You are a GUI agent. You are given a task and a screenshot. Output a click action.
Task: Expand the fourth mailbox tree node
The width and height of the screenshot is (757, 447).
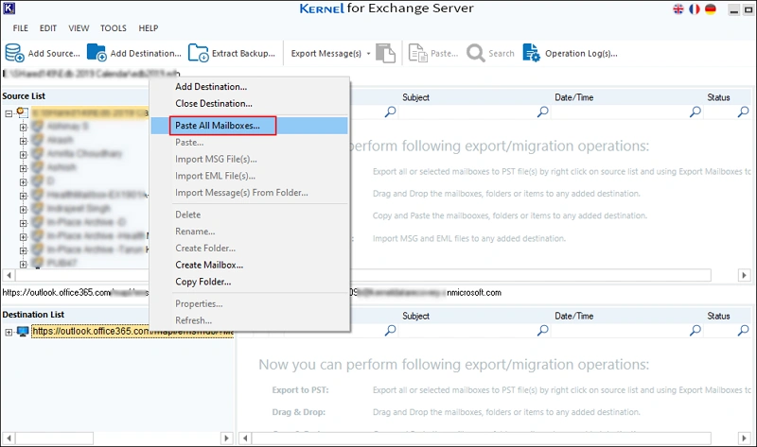tap(23, 168)
